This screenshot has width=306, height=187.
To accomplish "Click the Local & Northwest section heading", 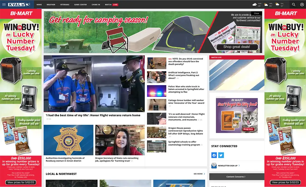I will (x=61, y=174).
